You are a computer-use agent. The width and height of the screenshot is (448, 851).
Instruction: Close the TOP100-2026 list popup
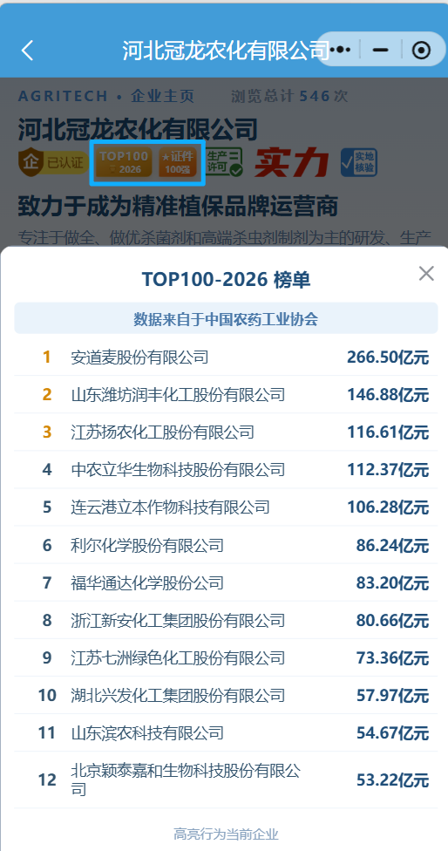point(427,274)
